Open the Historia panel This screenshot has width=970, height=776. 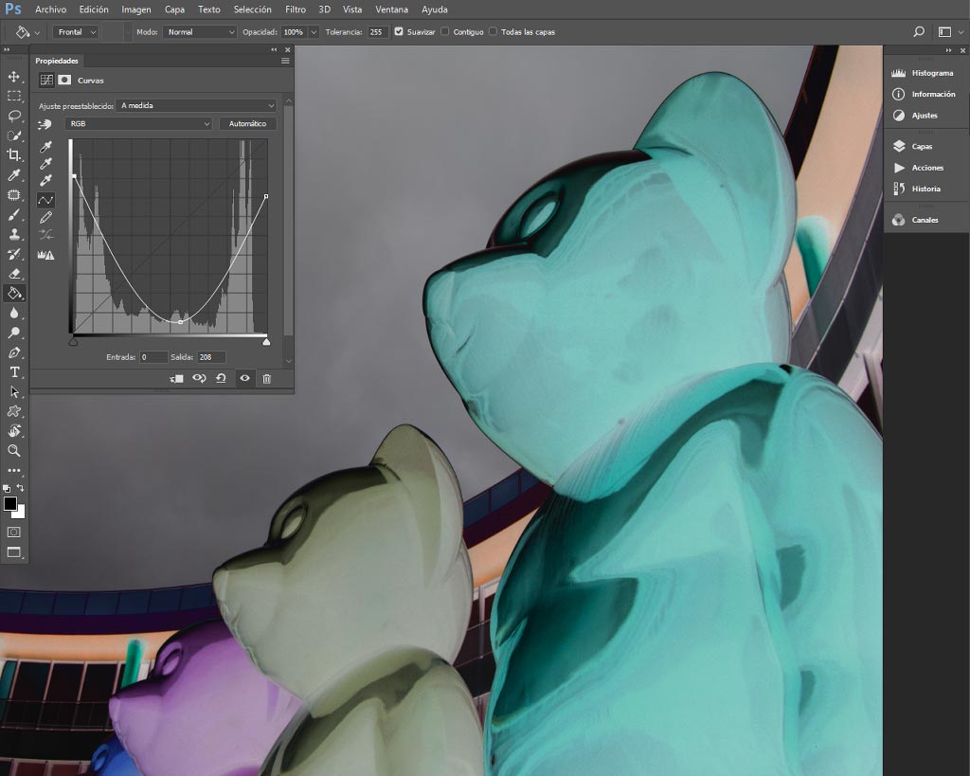click(x=917, y=189)
